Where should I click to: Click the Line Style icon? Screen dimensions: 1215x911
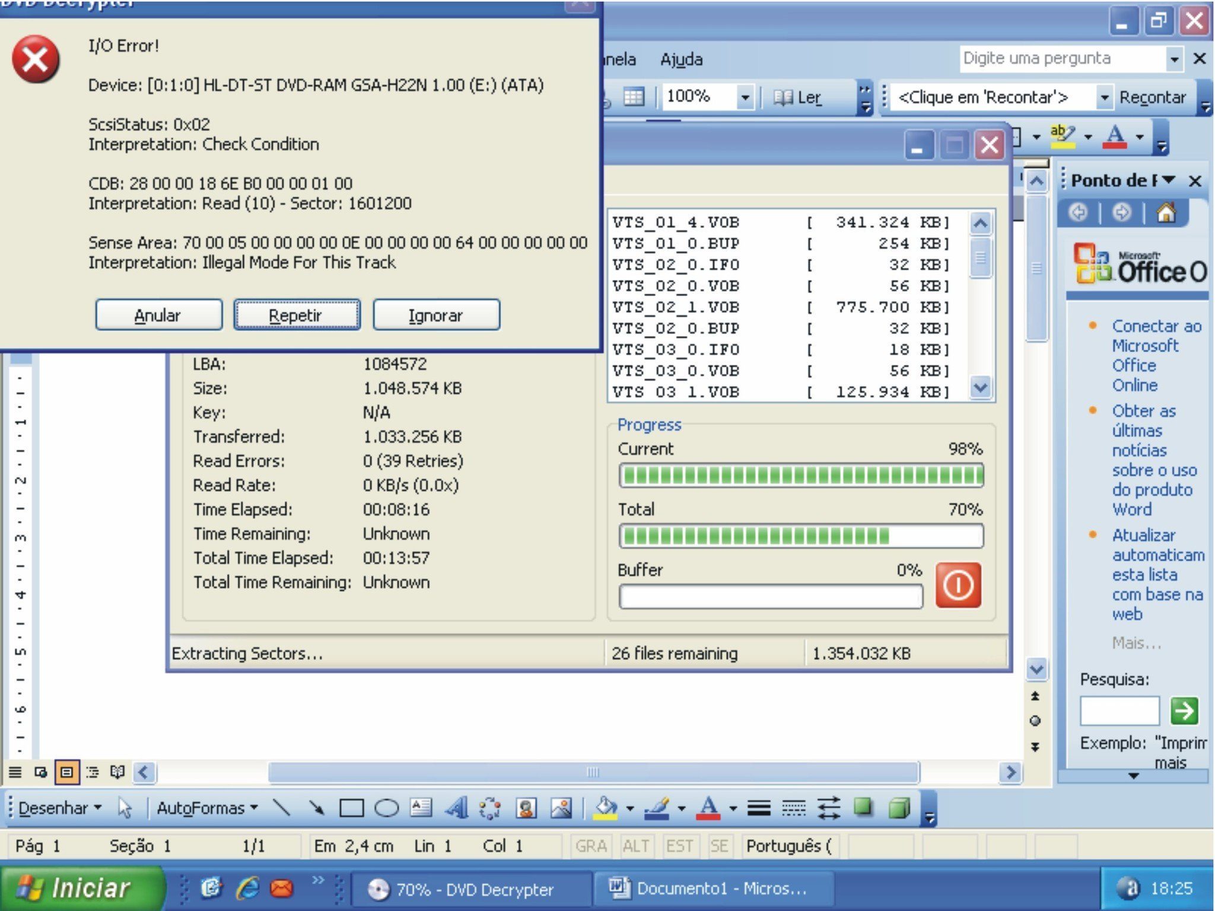759,808
